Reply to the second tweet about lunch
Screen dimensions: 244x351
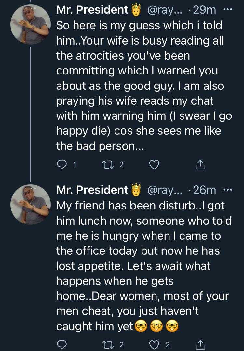click(x=61, y=344)
